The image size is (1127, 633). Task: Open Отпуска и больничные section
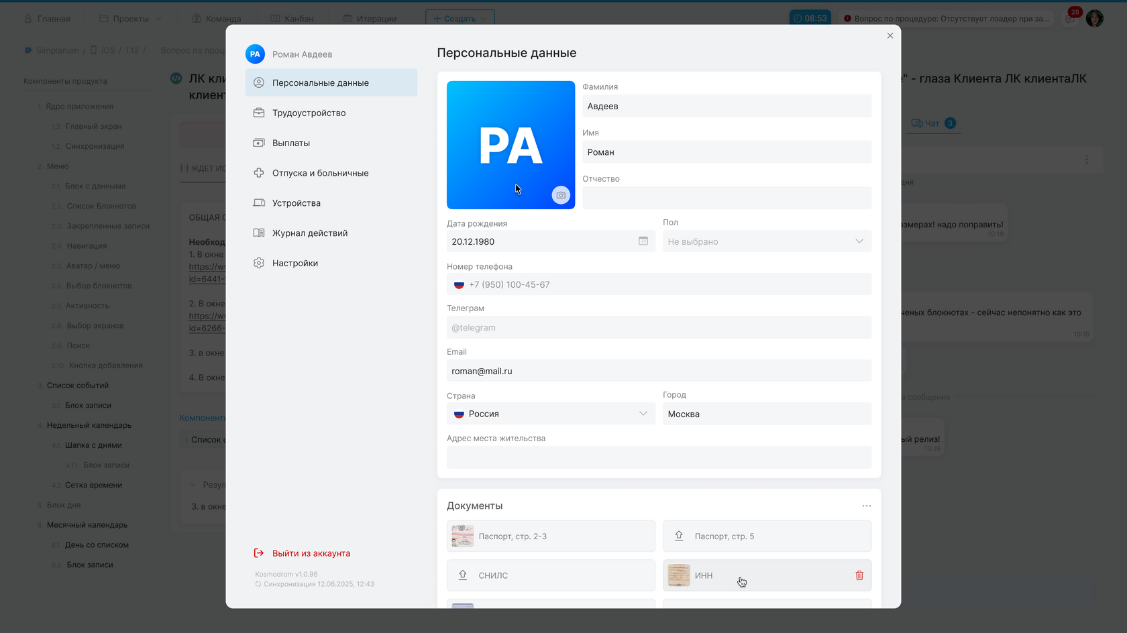(331, 173)
